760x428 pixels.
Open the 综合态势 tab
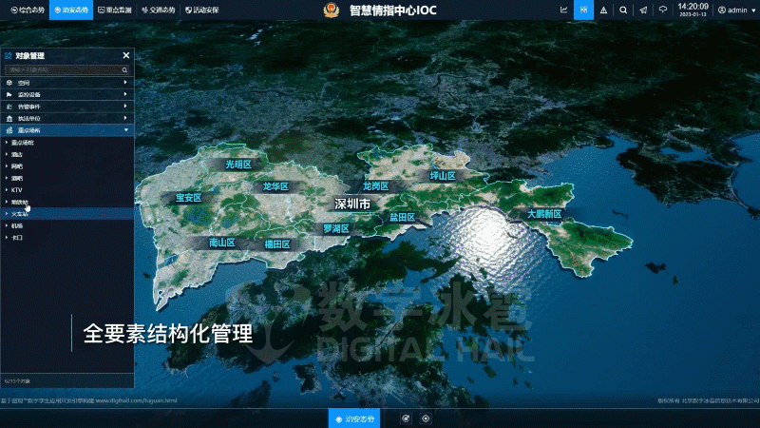(28, 10)
